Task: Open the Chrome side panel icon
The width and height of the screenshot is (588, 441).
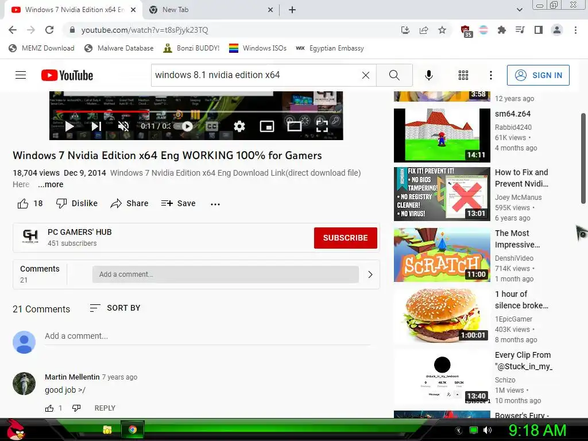Action: [x=539, y=30]
